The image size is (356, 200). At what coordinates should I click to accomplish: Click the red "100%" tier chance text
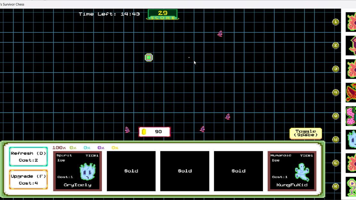click(59, 147)
